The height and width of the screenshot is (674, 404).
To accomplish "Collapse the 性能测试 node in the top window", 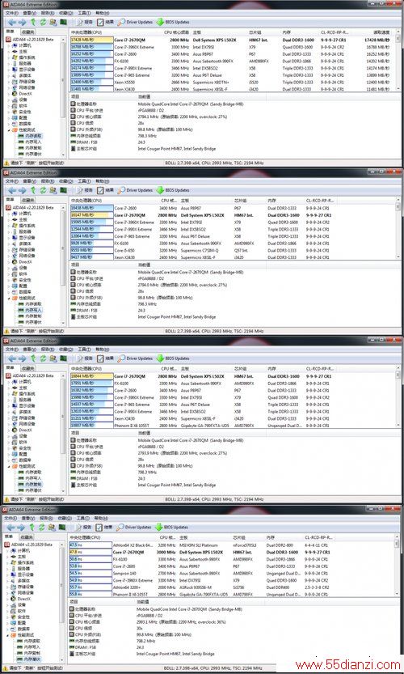I will [x=9, y=129].
